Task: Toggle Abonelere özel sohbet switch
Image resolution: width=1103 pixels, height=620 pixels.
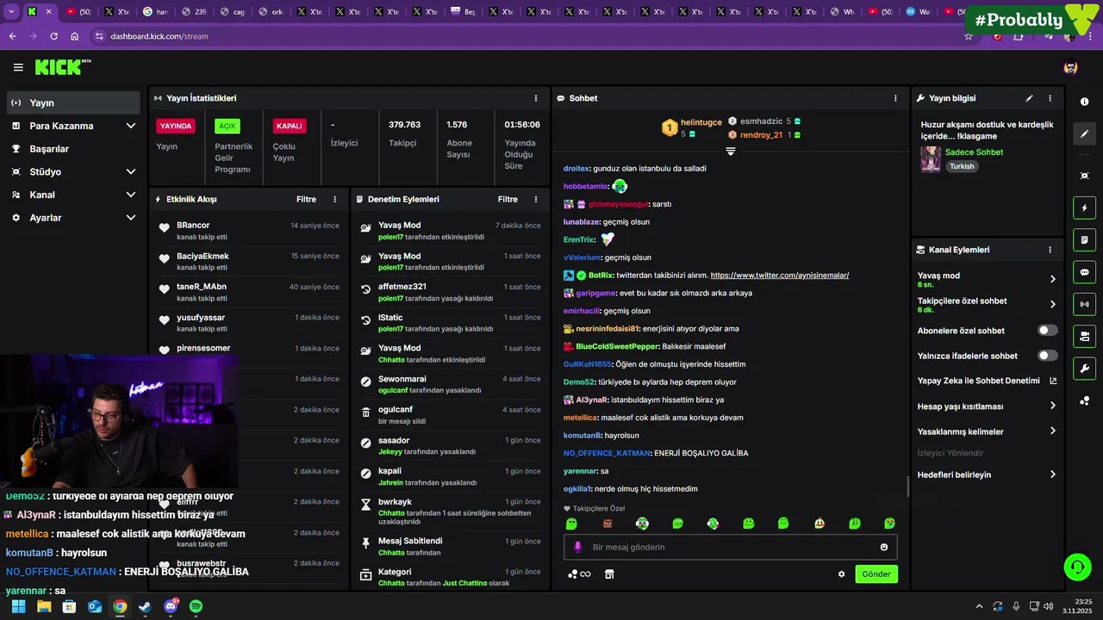Action: coord(1048,331)
